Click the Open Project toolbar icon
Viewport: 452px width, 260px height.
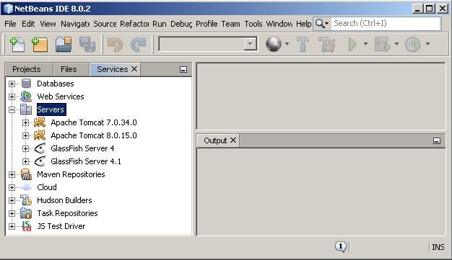[64, 44]
